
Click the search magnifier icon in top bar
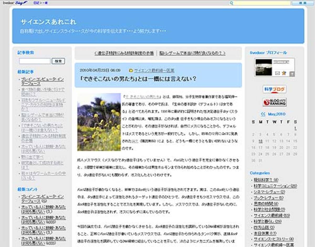point(231,2)
